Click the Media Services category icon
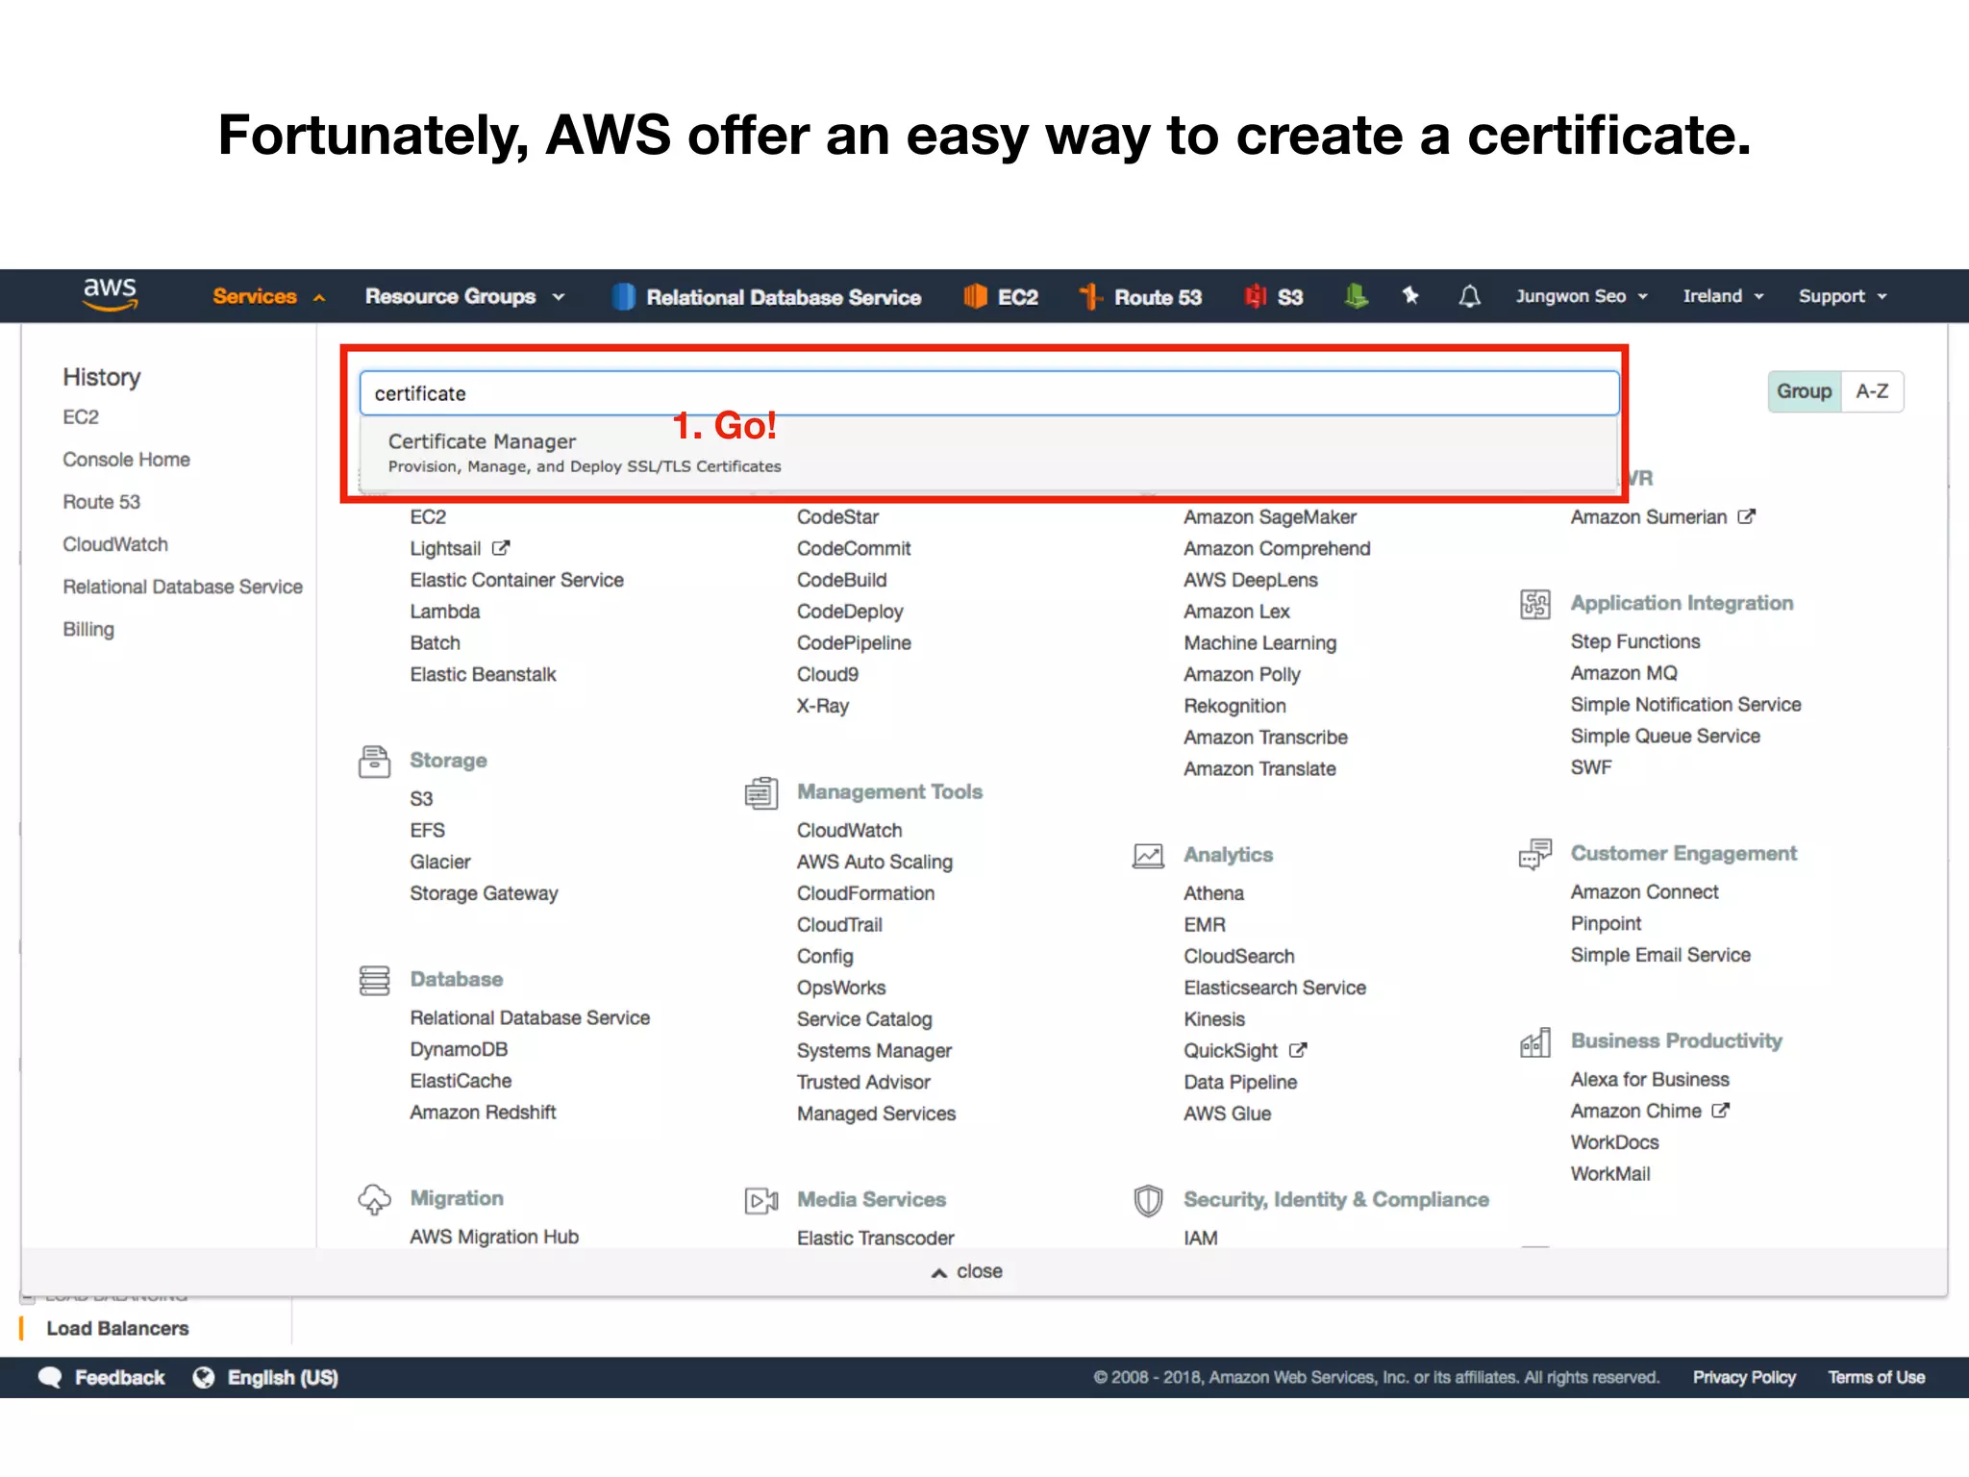This screenshot has height=1477, width=1969. [x=761, y=1200]
